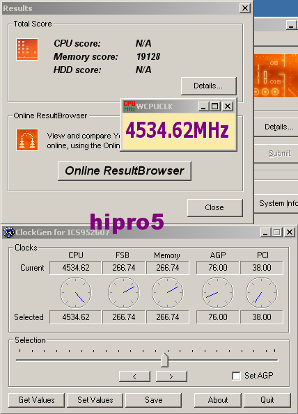
Task: Maximize the WCPUCLK window
Action: (214, 106)
